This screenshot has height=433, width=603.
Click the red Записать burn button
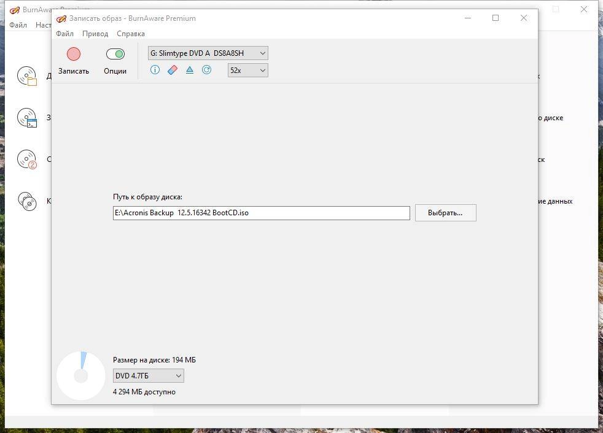[74, 54]
